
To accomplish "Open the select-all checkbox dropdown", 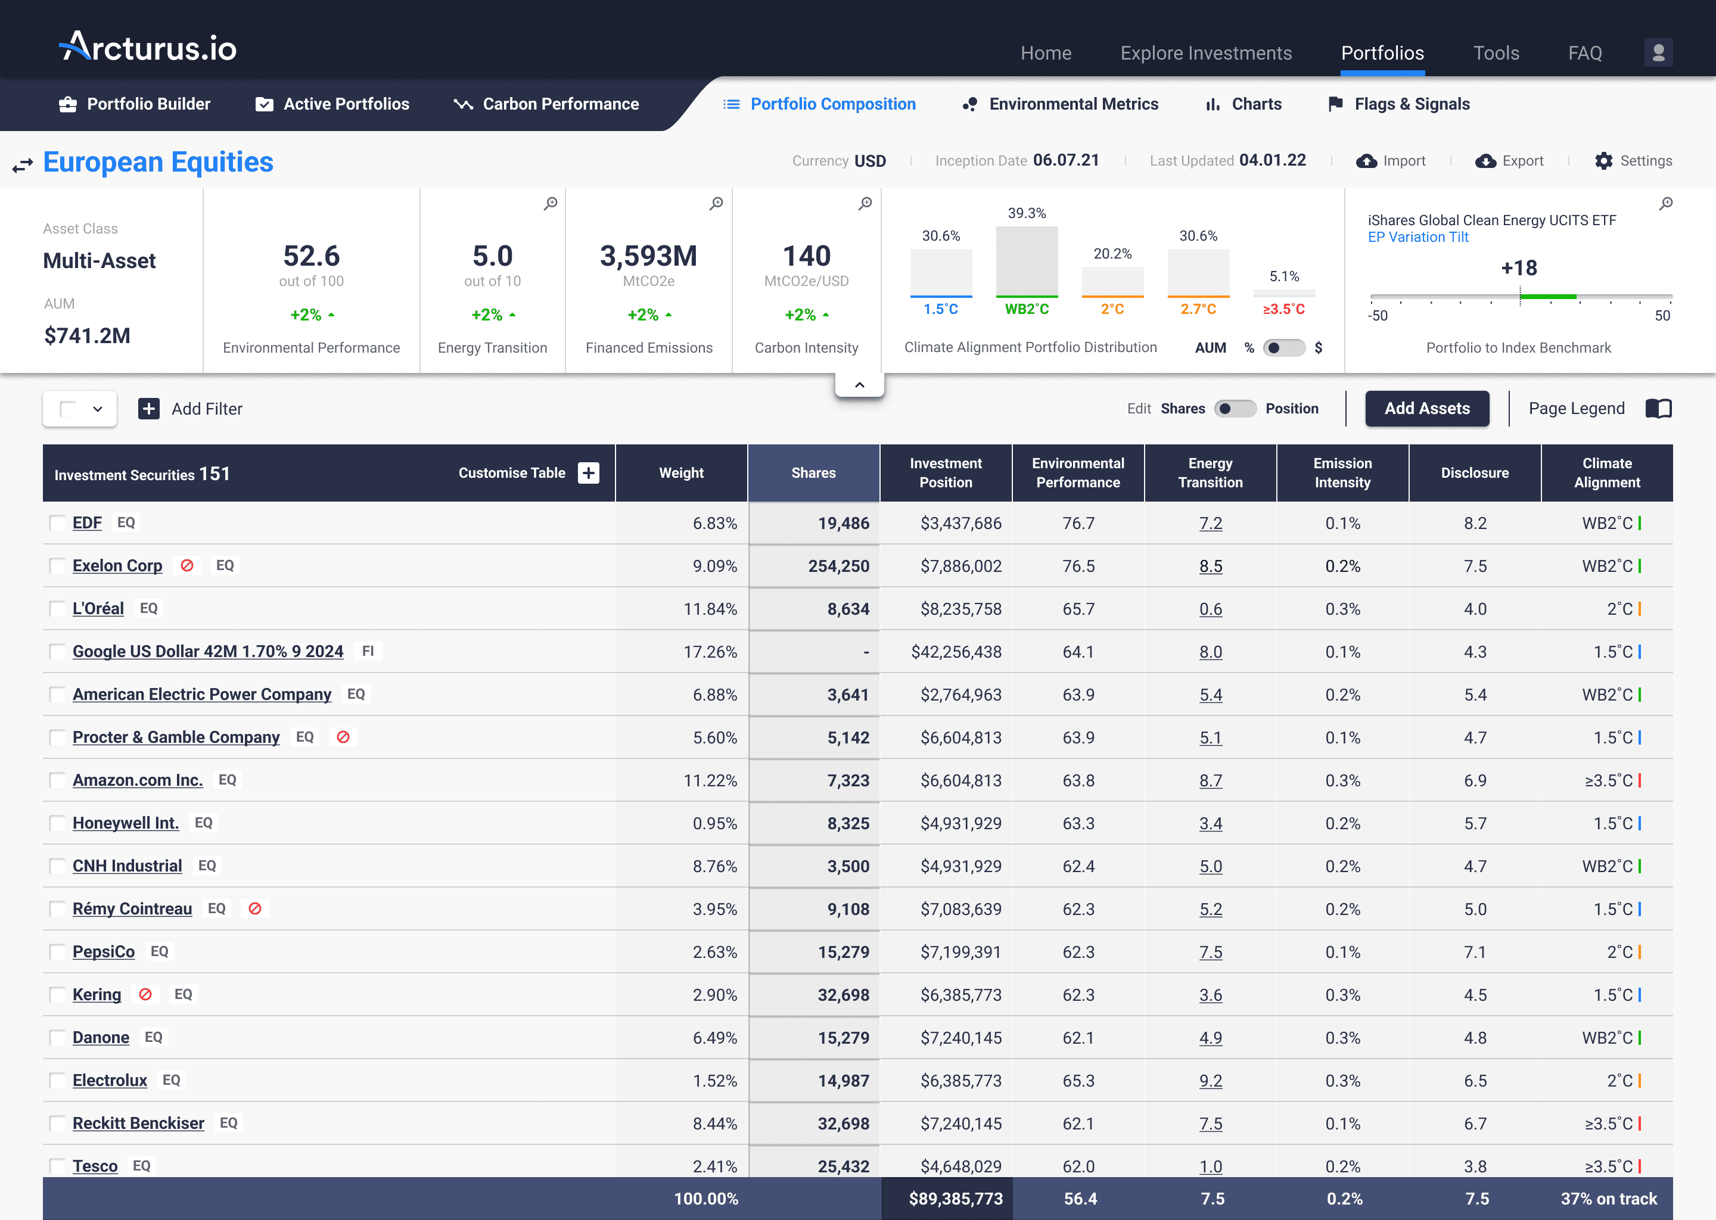I will coord(98,409).
